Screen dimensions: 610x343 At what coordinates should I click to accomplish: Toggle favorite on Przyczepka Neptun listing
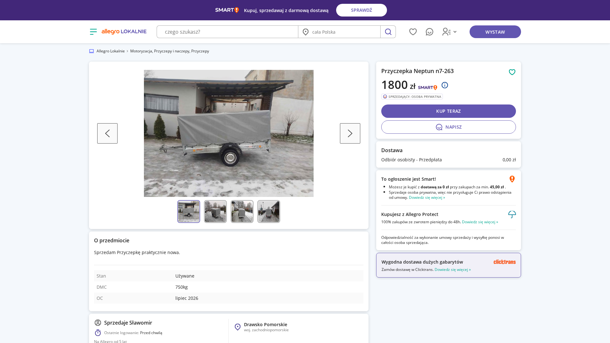click(x=512, y=72)
